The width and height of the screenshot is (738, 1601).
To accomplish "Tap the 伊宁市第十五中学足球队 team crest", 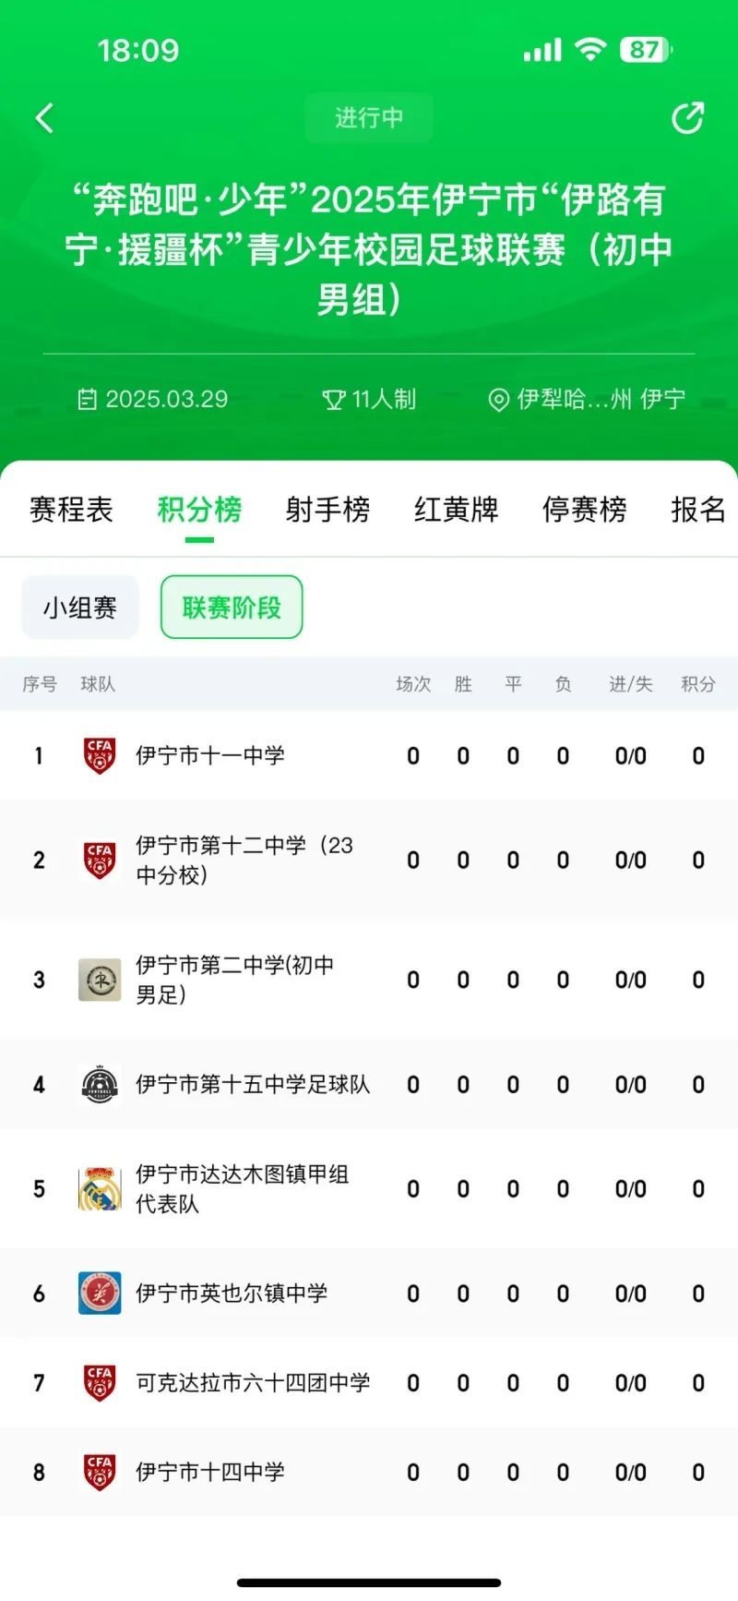I will point(100,1085).
